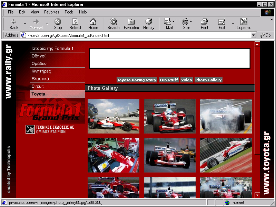Click the grayed-out Forward toolbar button
The image size is (276, 207).
point(36,24)
